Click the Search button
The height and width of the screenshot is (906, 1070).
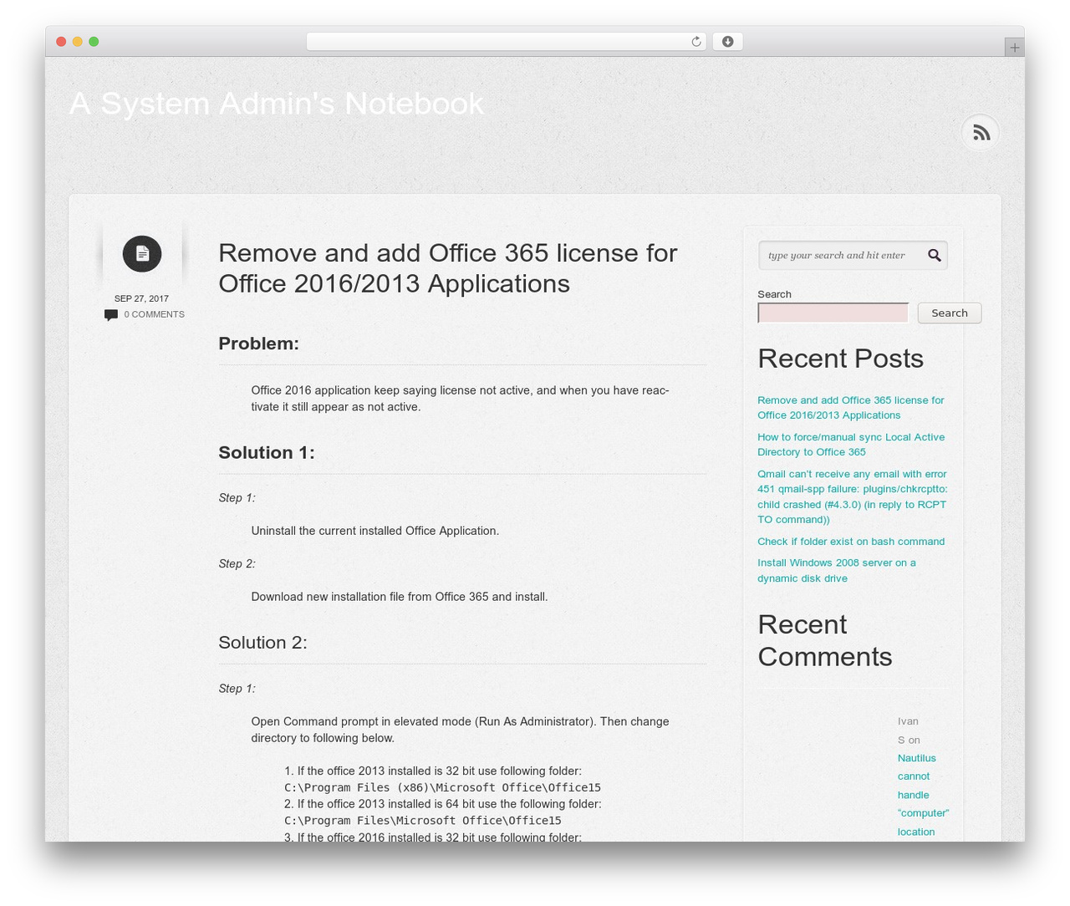[950, 313]
